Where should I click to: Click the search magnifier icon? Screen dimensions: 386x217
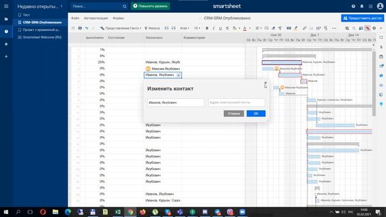click(x=125, y=7)
